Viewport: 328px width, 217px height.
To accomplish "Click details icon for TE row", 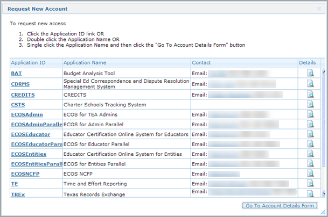I will (310, 184).
